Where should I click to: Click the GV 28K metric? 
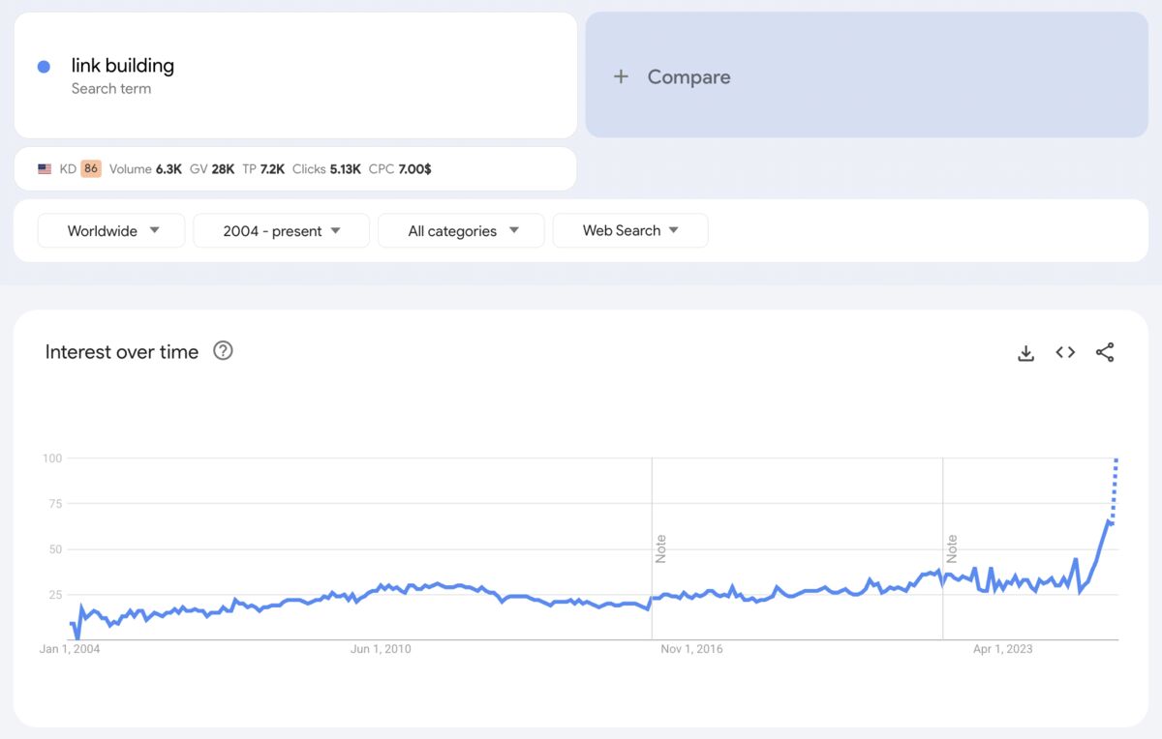click(x=215, y=168)
